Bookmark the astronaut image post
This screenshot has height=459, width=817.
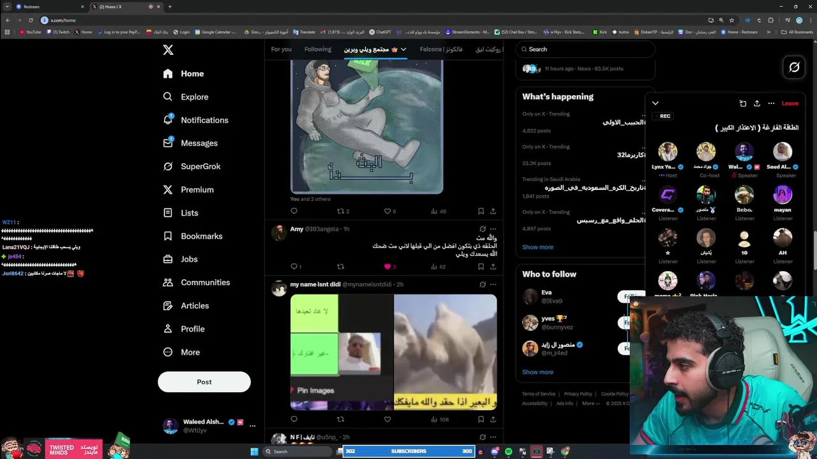(x=481, y=211)
